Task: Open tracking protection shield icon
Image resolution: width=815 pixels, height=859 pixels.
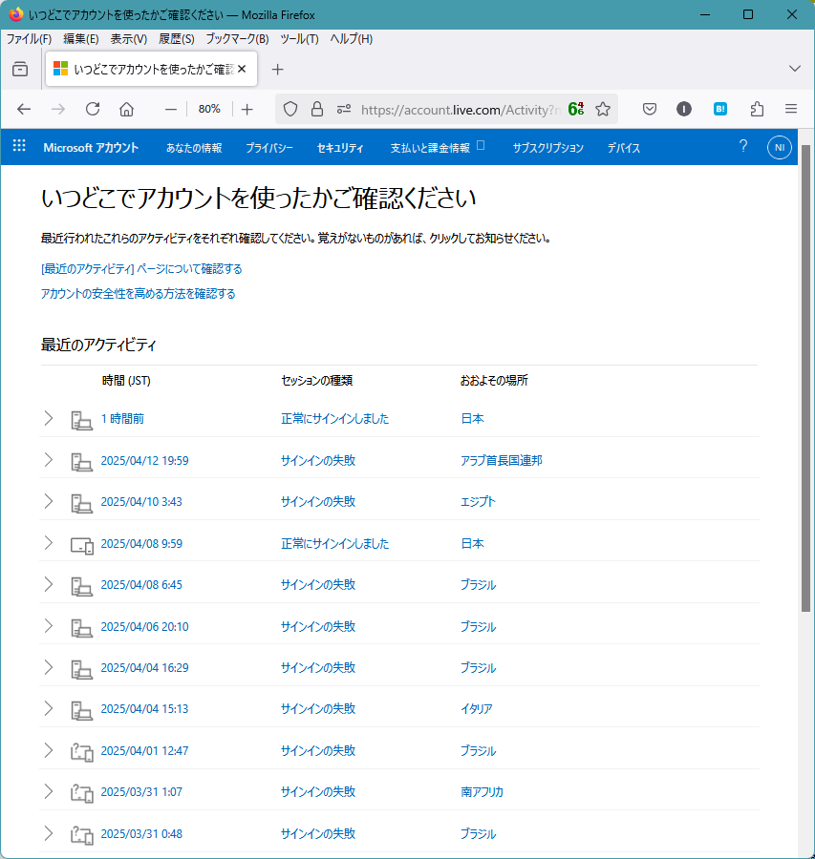Action: [290, 110]
